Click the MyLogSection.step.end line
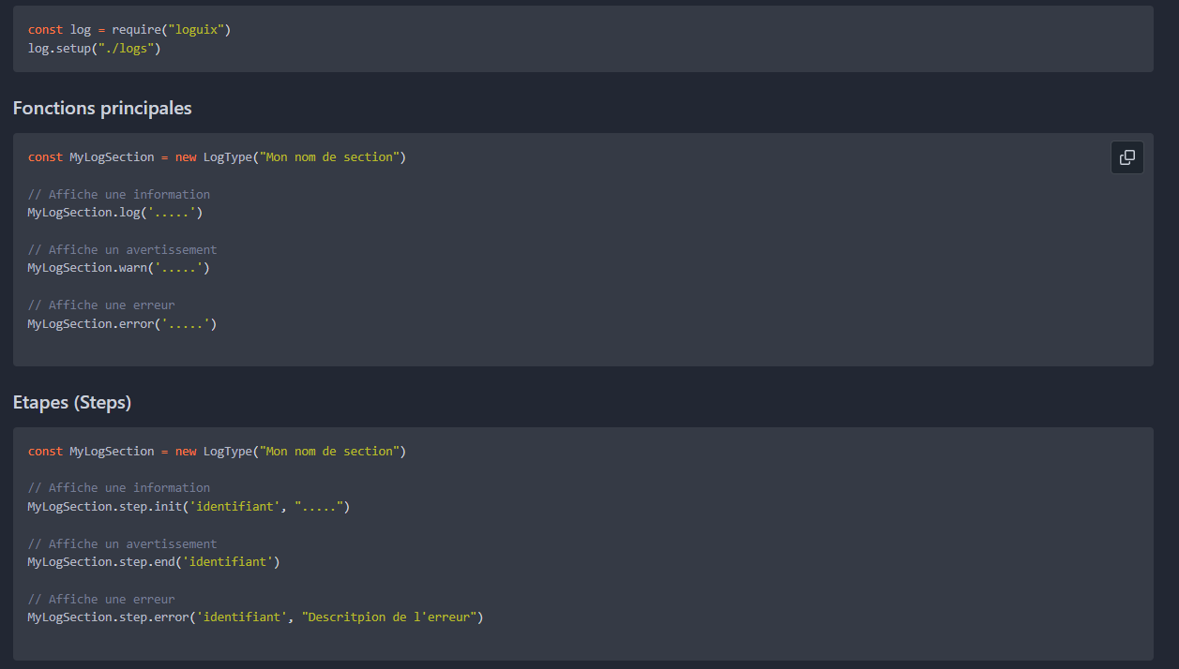 tap(154, 562)
